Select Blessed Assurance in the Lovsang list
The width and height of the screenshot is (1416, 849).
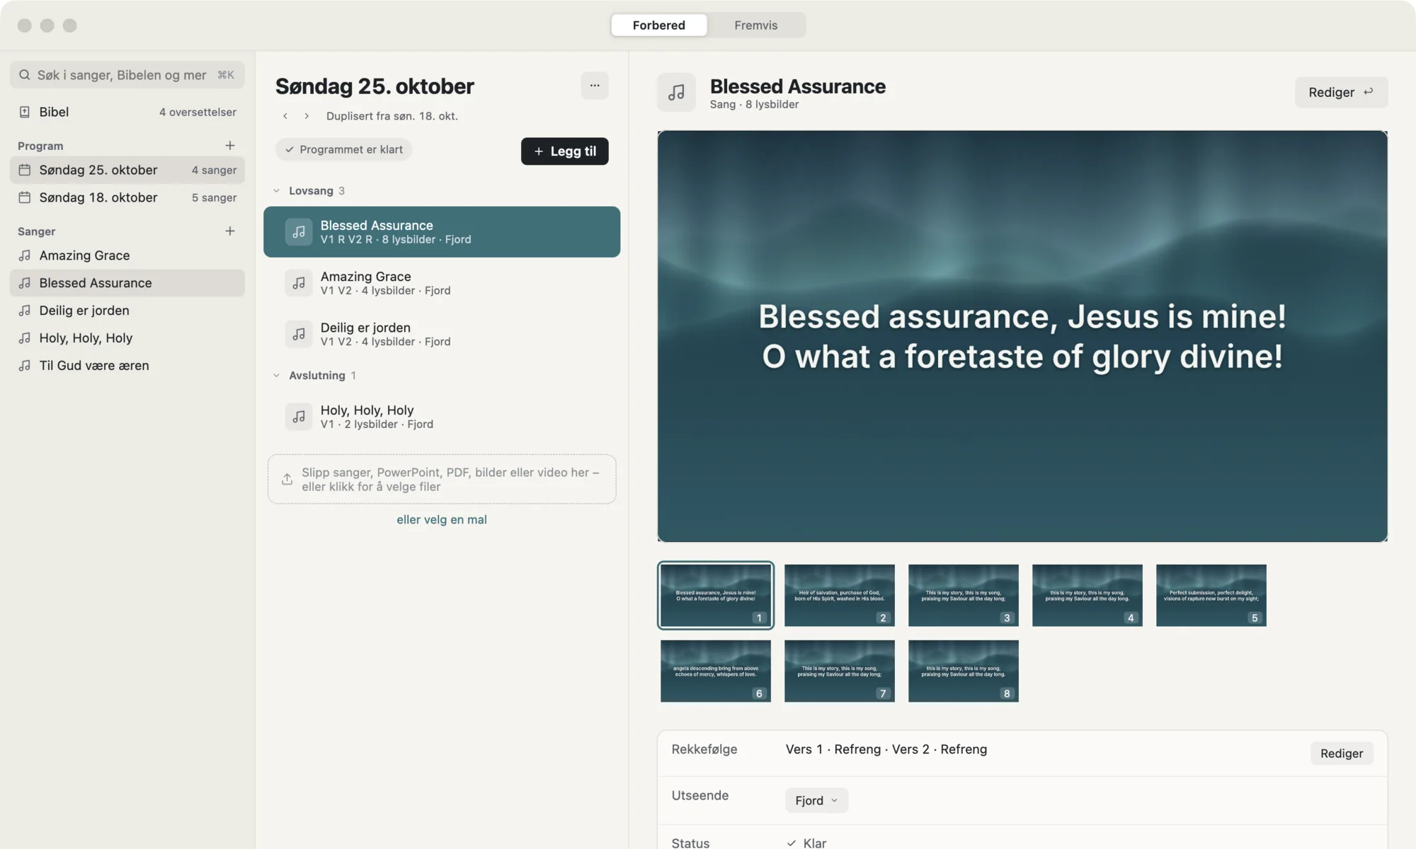(442, 232)
